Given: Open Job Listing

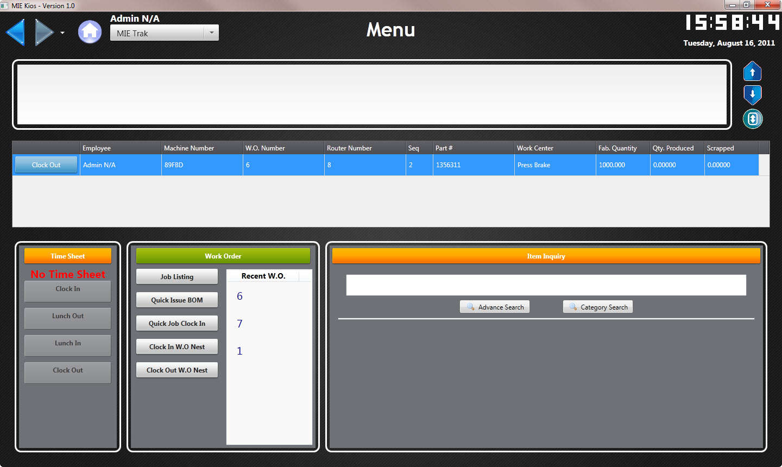Looking at the screenshot, I should (177, 276).
